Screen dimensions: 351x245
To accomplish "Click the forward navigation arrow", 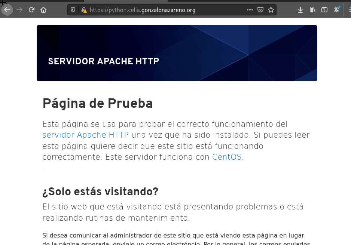I will pyautogui.click(x=19, y=10).
